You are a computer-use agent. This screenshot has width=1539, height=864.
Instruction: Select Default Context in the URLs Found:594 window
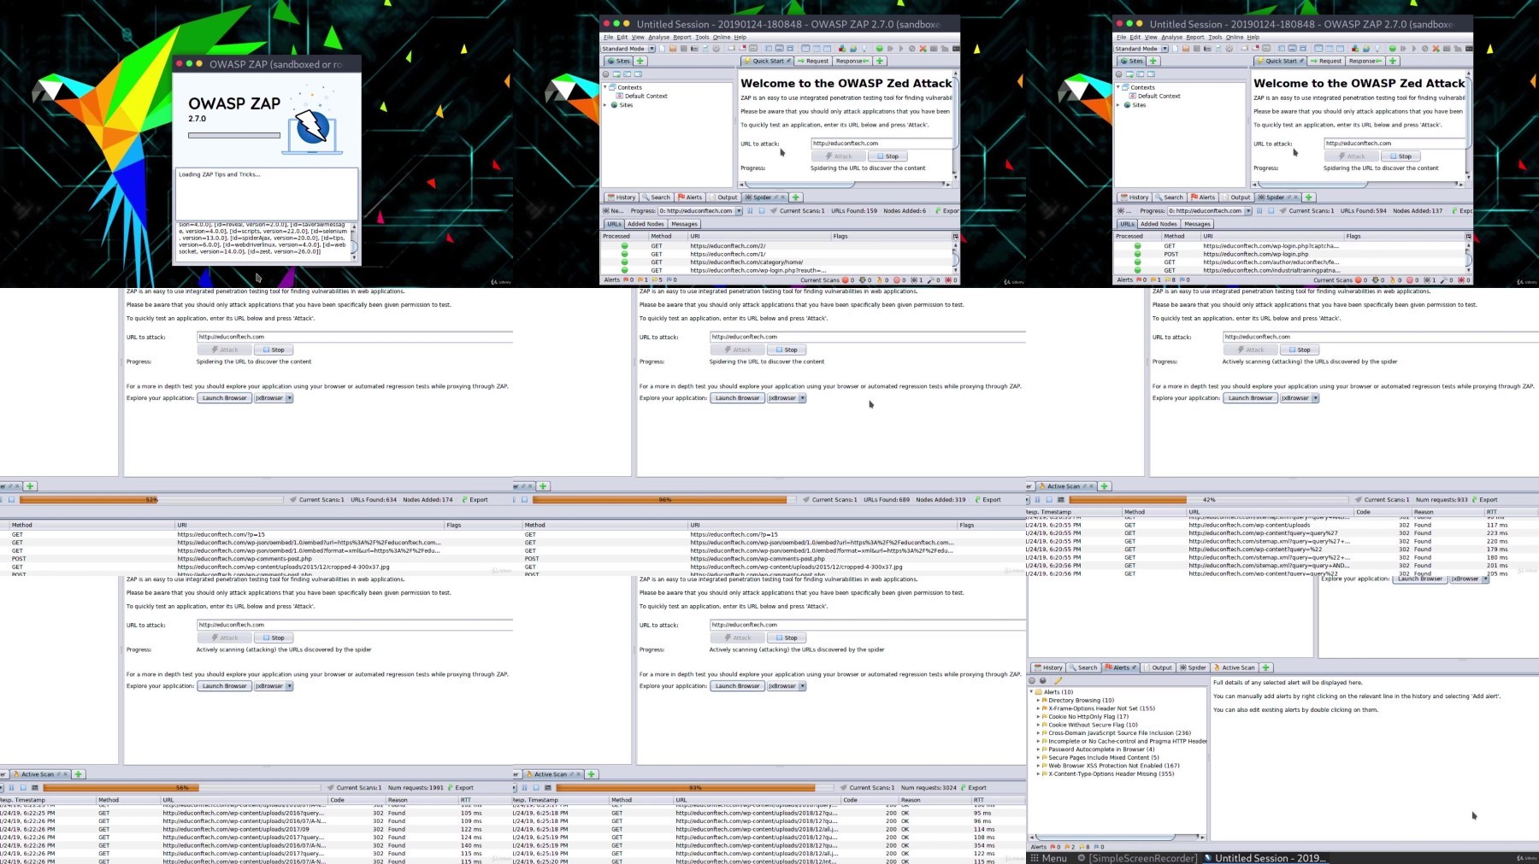[1159, 96]
